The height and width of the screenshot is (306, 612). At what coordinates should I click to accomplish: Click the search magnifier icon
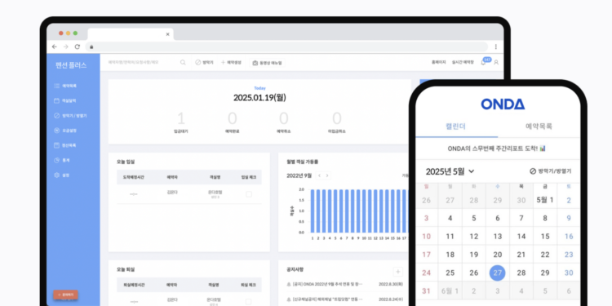coord(183,63)
